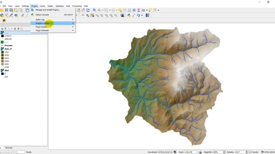Screen dimensions: 275x154
Task: Click New Shapefile Layer icon
Action: click(7, 15)
